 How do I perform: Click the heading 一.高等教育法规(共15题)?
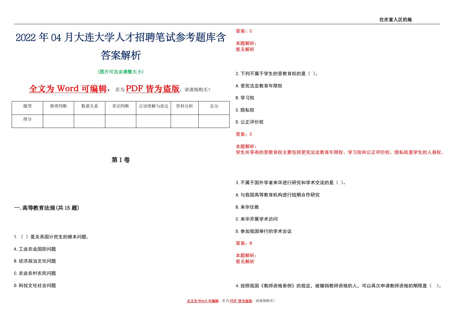pos(46,208)
